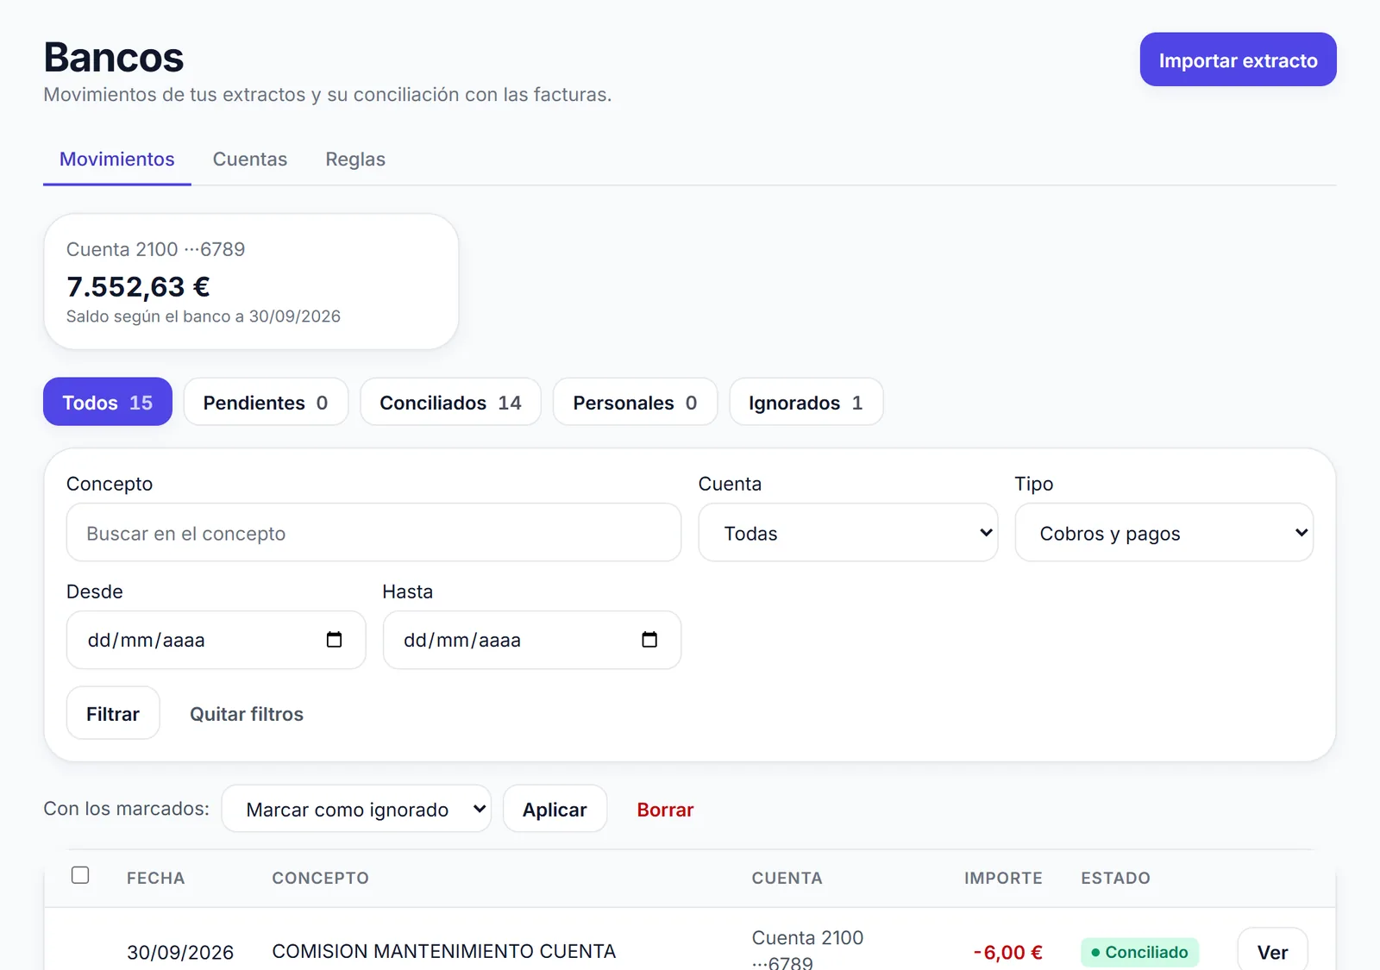The height and width of the screenshot is (970, 1380).
Task: Click the Importar extracto button
Action: tap(1238, 60)
